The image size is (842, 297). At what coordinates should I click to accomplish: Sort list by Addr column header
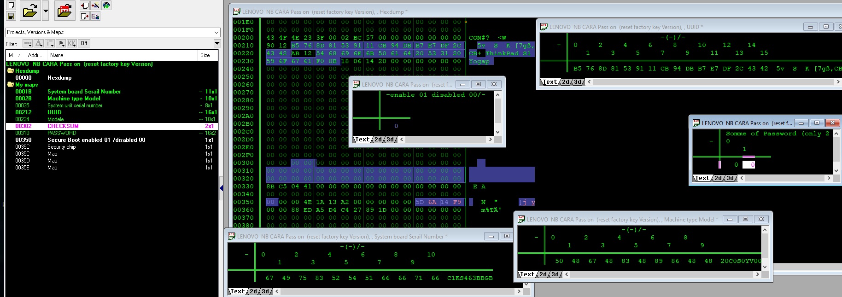pyautogui.click(x=35, y=55)
